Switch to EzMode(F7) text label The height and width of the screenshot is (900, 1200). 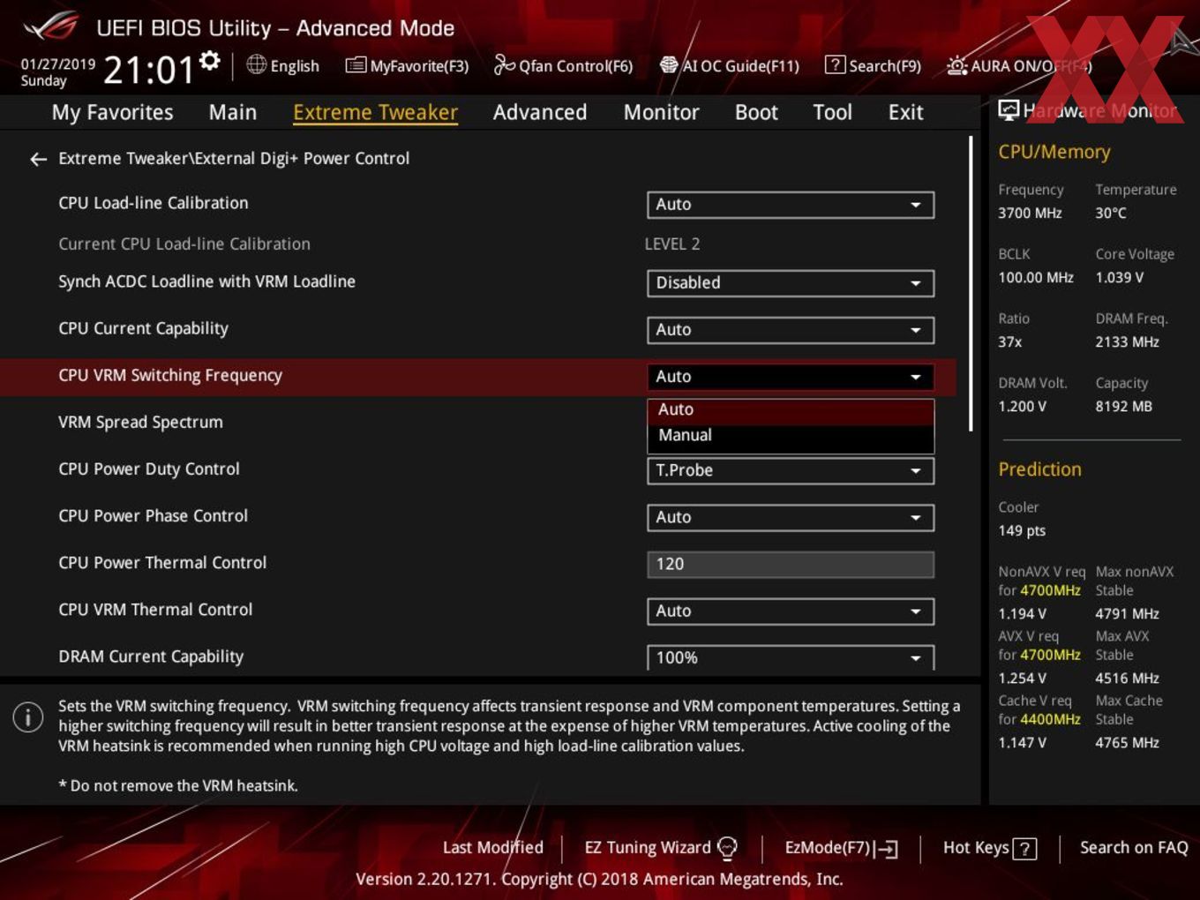pos(828,847)
